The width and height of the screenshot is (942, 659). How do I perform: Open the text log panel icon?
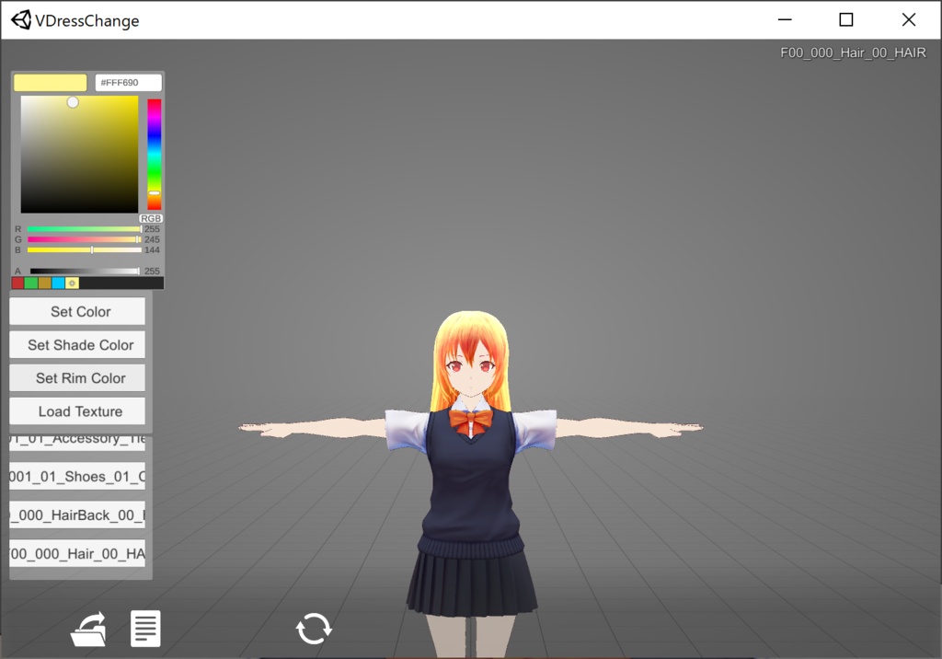coord(145,629)
